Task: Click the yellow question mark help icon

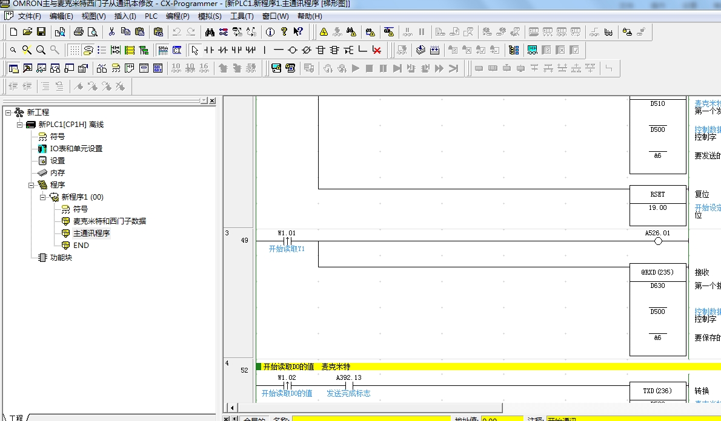Action: pyautogui.click(x=284, y=31)
